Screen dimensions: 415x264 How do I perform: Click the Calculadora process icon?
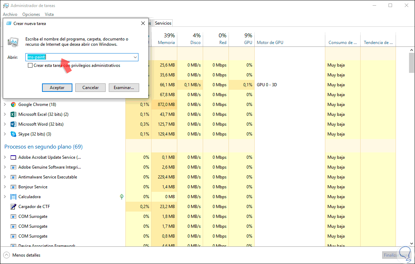[13, 197]
